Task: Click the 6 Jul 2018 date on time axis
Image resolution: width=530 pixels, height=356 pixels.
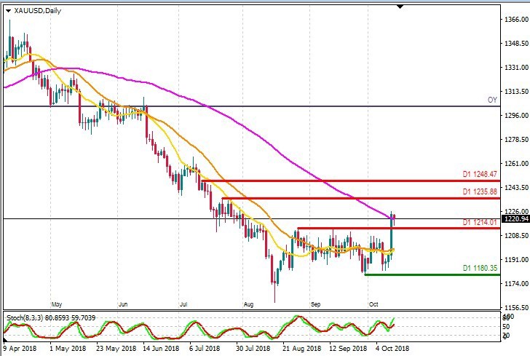Action: pos(205,348)
